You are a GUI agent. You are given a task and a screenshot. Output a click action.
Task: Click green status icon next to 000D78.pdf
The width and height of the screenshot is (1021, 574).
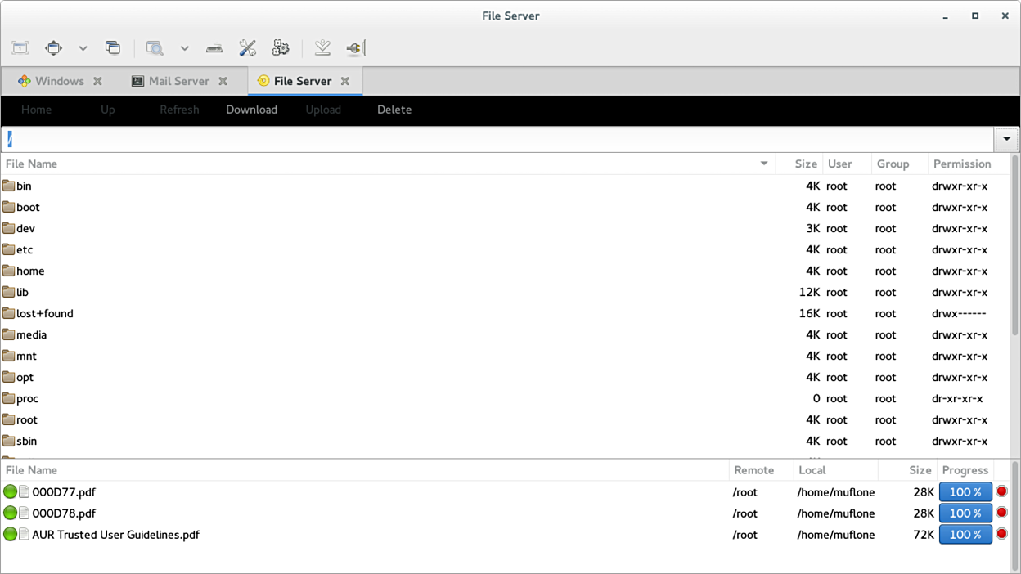(x=10, y=513)
